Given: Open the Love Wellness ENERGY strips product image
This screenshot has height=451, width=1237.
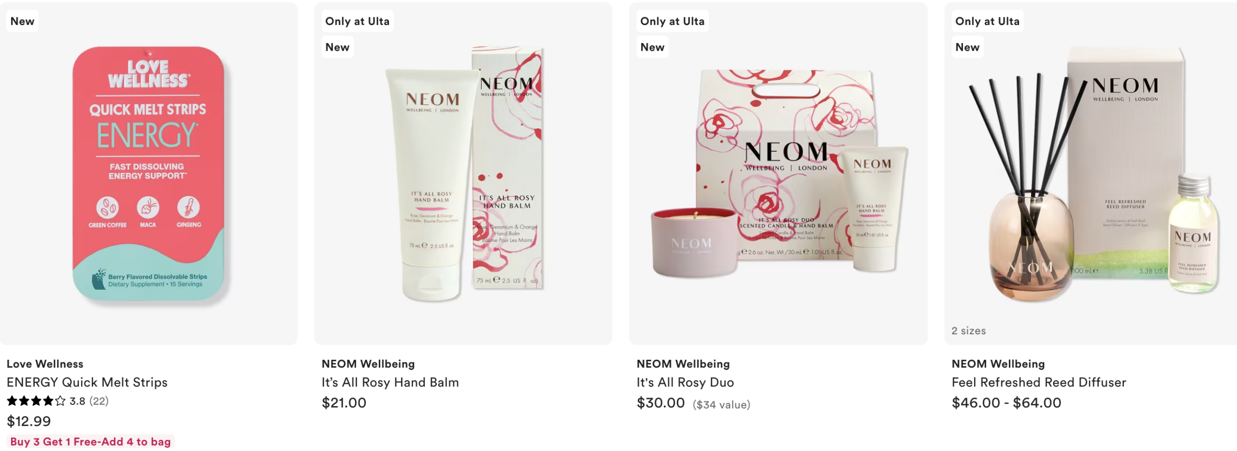Looking at the screenshot, I should 149,174.
